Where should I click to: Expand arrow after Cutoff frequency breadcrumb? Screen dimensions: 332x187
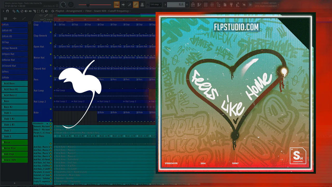point(130,11)
